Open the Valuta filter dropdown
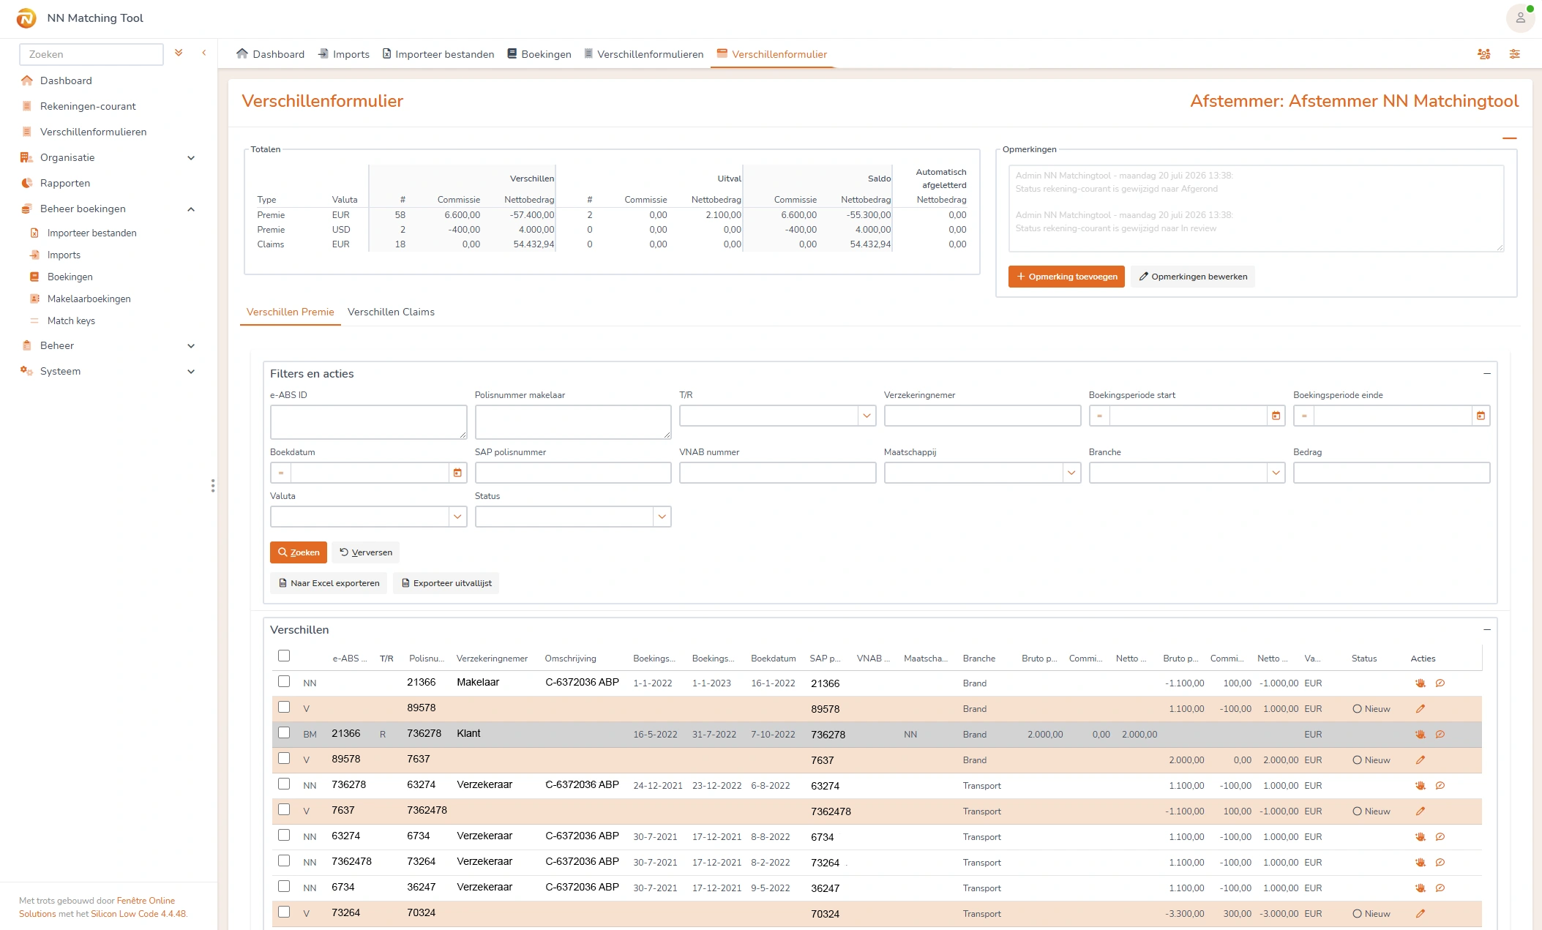 coord(457,517)
